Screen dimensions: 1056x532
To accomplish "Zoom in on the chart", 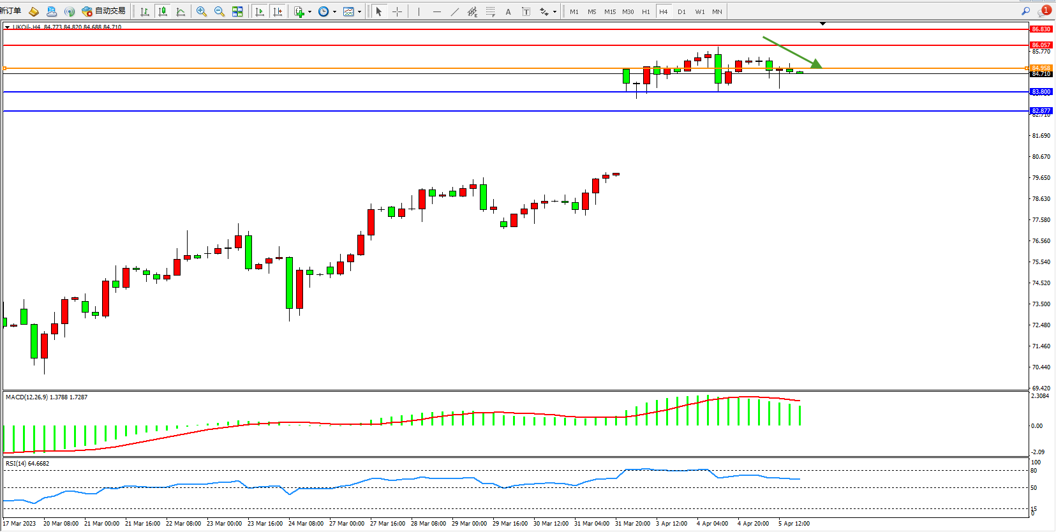I will (202, 11).
